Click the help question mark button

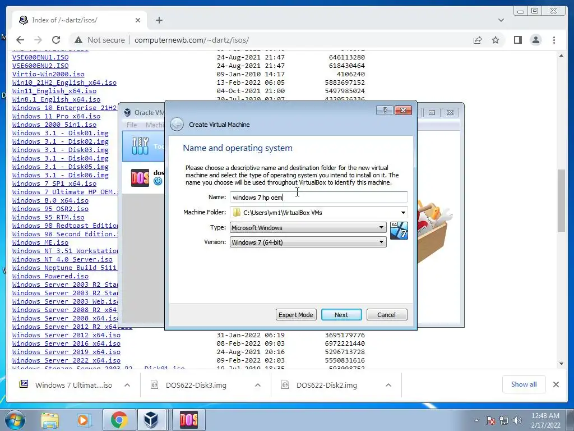point(385,111)
